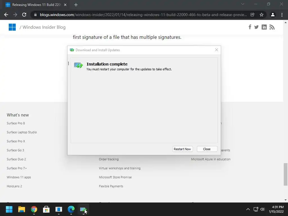Image resolution: width=288 pixels, height=216 pixels.
Task: Open the Chrome three-dot menu
Action: [282, 15]
